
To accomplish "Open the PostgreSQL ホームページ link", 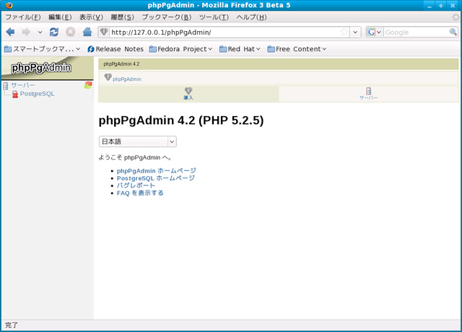I will 156,178.
